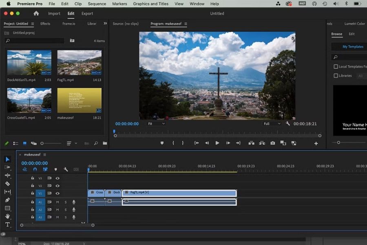
Task: Select the Type tool
Action: pos(7,225)
